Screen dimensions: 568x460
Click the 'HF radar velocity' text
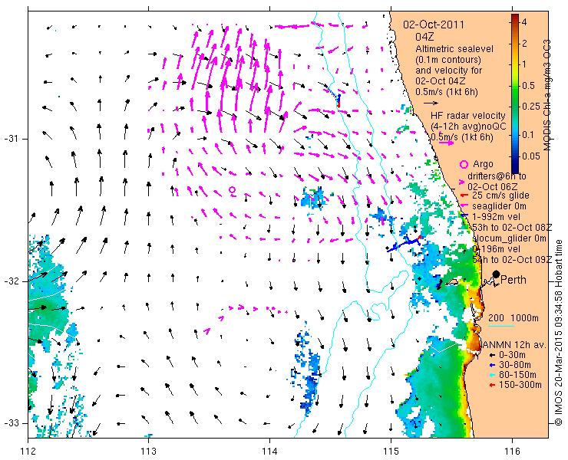[468, 116]
